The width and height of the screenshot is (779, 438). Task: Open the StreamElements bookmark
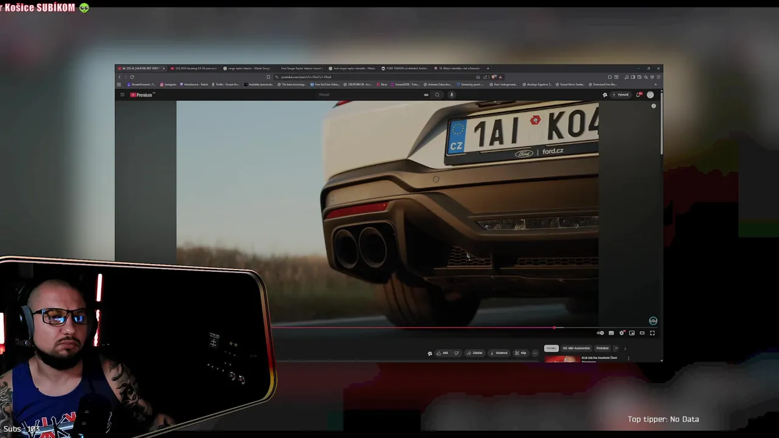pyautogui.click(x=142, y=85)
